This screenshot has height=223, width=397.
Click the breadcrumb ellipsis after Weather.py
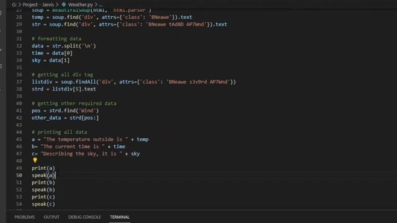point(100,4)
